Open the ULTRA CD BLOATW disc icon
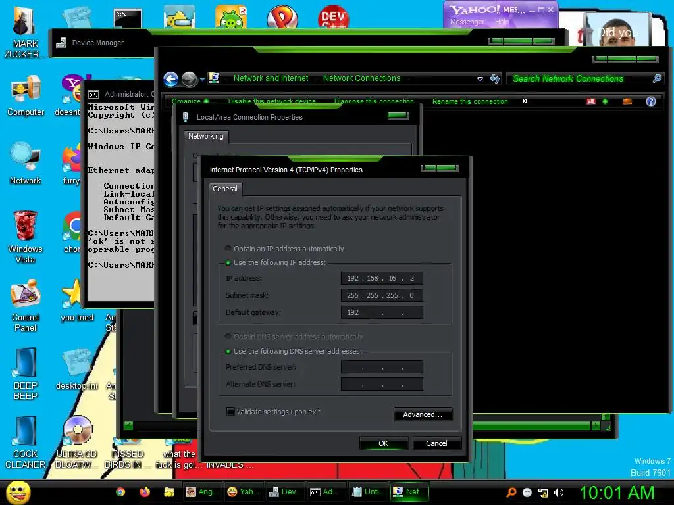 [x=78, y=443]
